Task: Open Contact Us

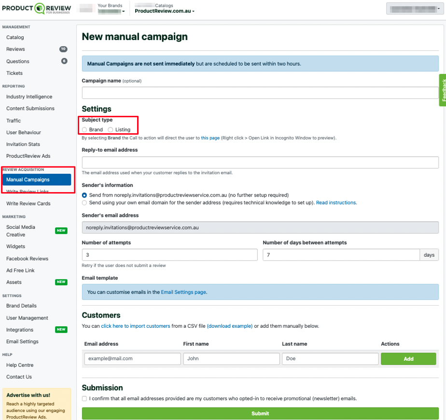Action: [19, 377]
